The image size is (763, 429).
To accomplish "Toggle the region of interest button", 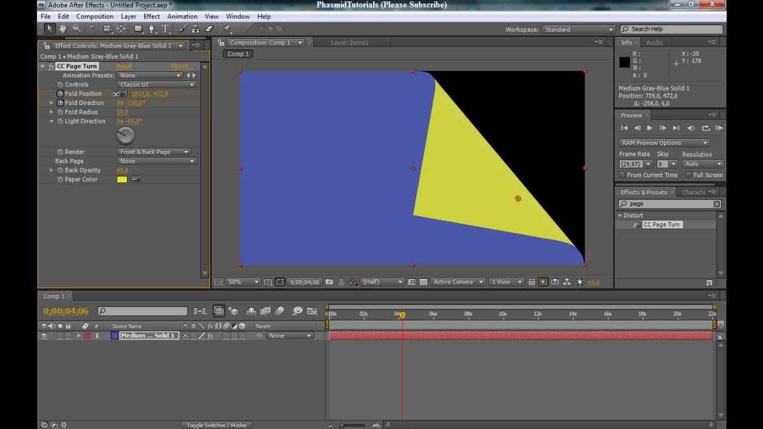I will [x=412, y=282].
